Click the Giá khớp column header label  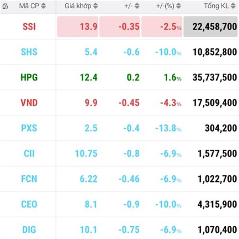click(x=78, y=6)
